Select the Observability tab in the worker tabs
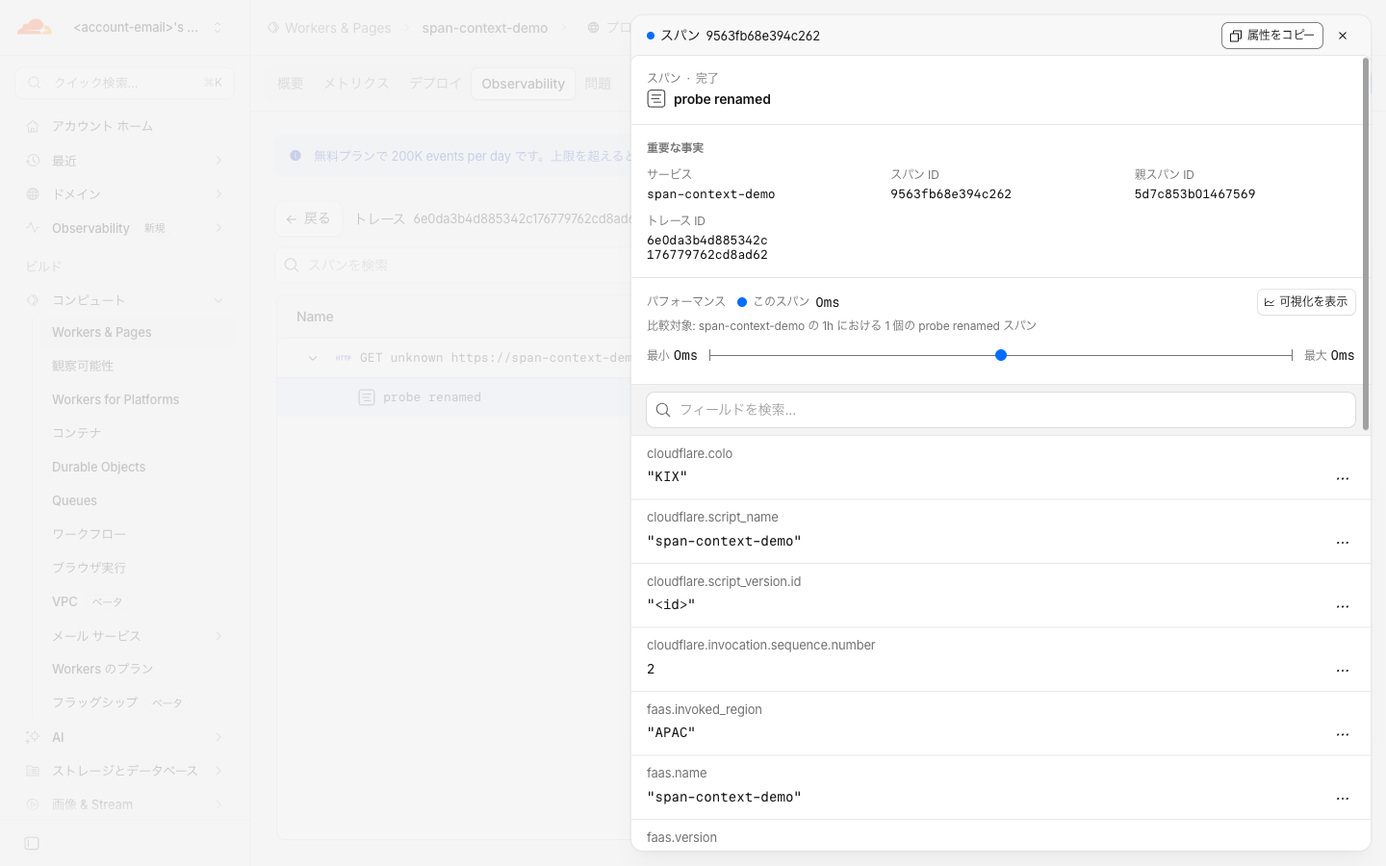1386x866 pixels. [x=523, y=84]
